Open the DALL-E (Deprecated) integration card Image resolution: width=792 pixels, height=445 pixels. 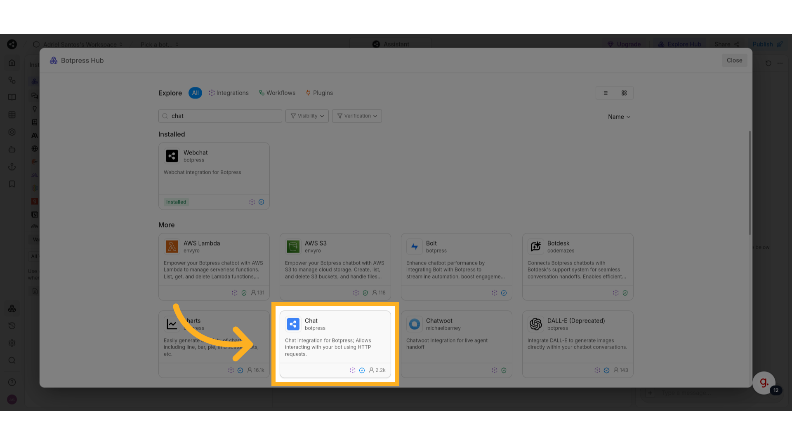(577, 344)
